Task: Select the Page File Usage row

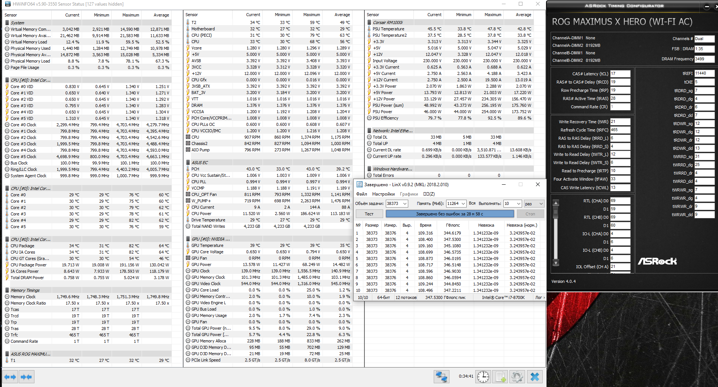Action: pos(87,67)
